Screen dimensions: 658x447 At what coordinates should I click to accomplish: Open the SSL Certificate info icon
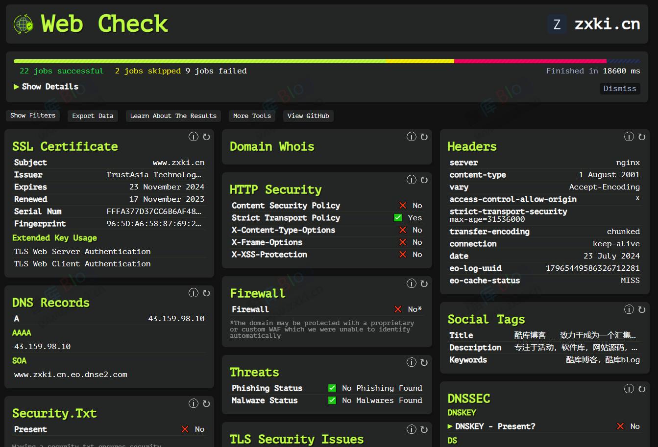point(193,137)
